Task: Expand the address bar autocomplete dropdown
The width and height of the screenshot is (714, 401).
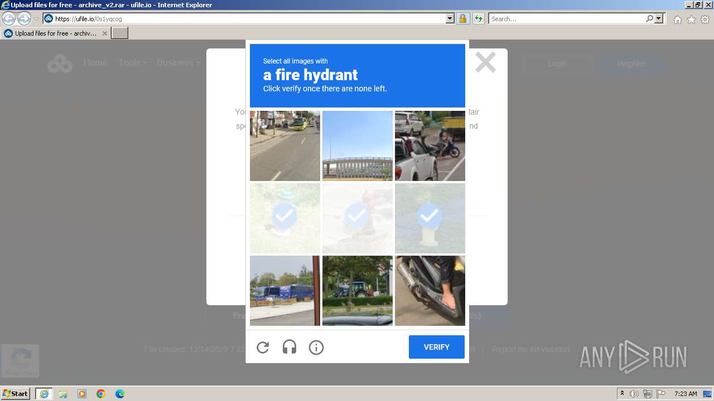Action: [x=450, y=19]
